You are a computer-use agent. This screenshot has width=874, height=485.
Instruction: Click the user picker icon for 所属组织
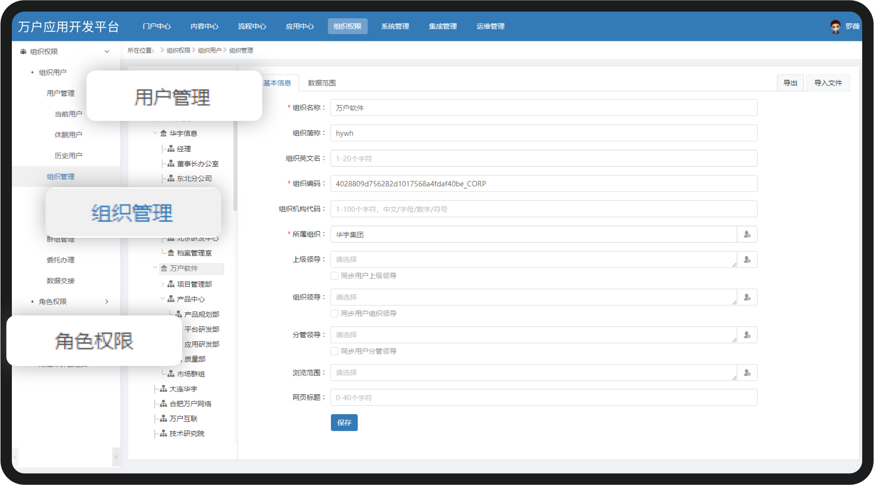pyautogui.click(x=747, y=235)
